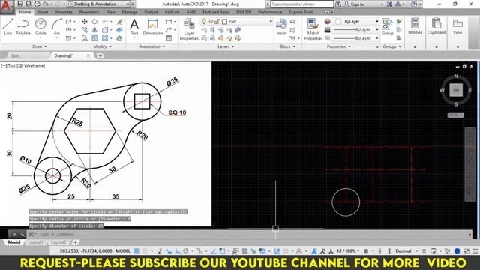480x270 pixels.
Task: Open the Part layer dropdown
Action: click(x=237, y=22)
